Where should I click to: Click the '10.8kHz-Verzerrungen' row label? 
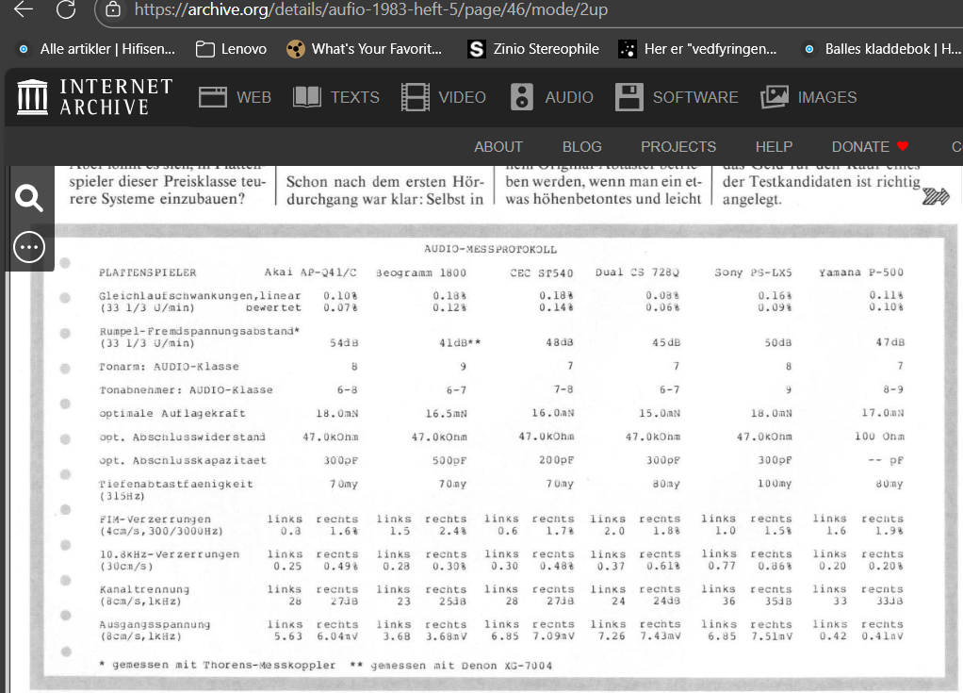point(170,554)
